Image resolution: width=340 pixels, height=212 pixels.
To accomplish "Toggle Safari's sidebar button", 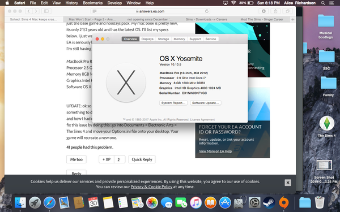I will coord(46,11).
